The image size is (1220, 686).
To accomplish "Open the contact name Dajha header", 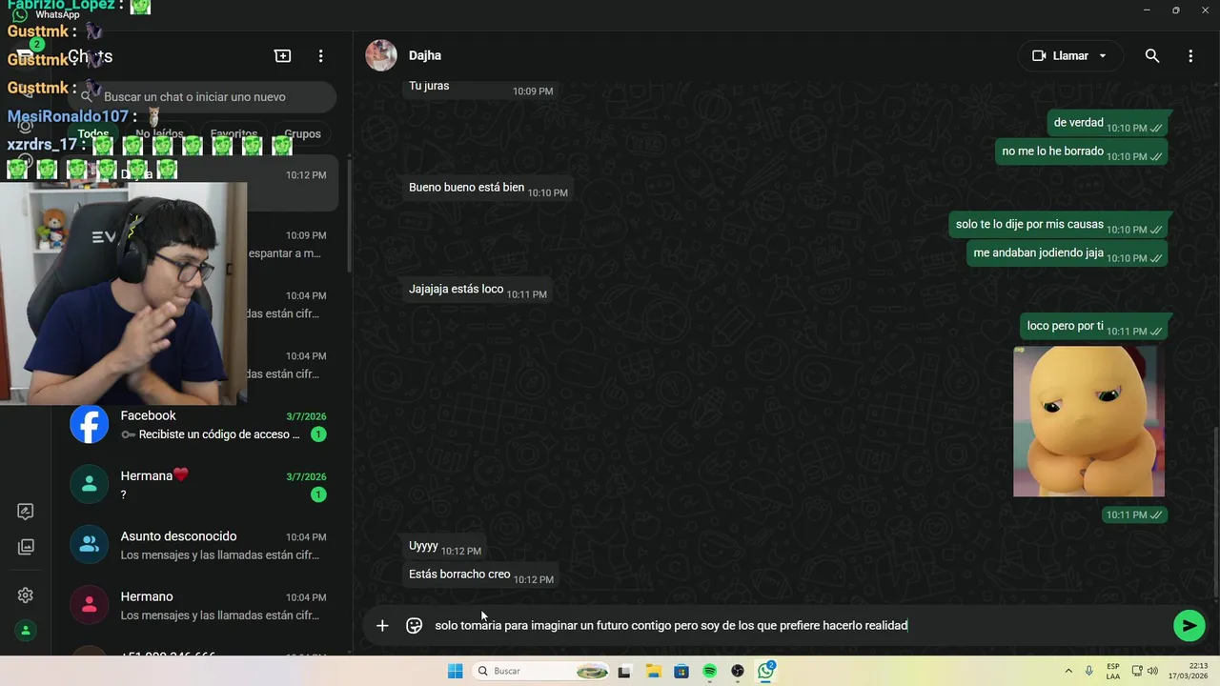I will click(x=425, y=55).
